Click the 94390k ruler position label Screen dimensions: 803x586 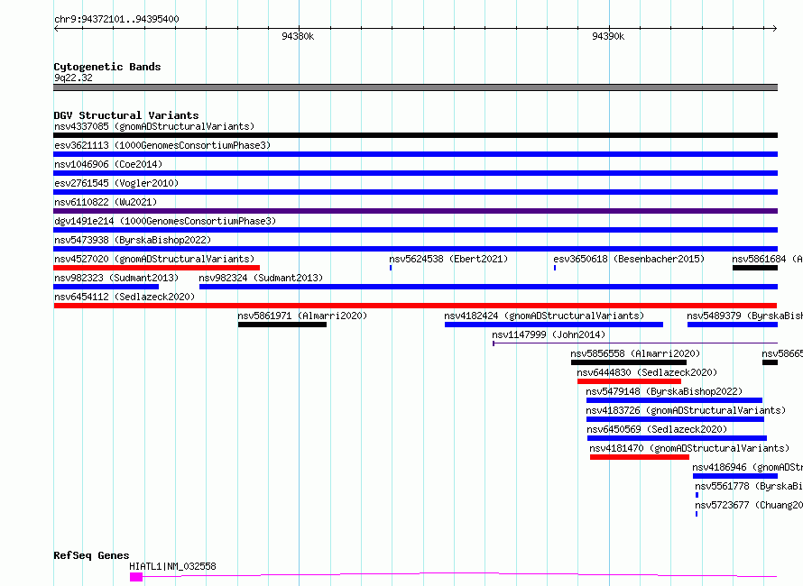click(608, 36)
